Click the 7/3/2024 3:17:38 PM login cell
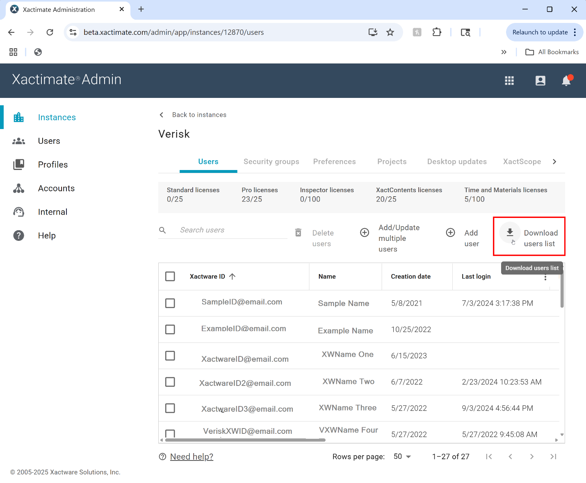Screen dimensions: 586x483 [x=497, y=303]
